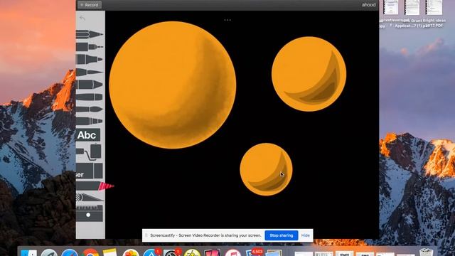
Task: Select the Abc text tool
Action: (88, 135)
